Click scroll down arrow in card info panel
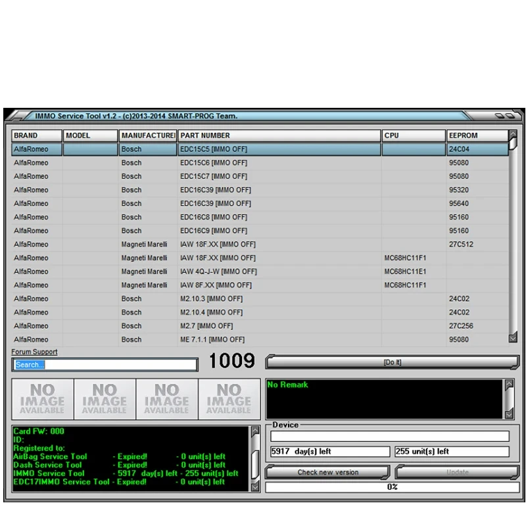Screen dimensions: 526x526 point(255,487)
